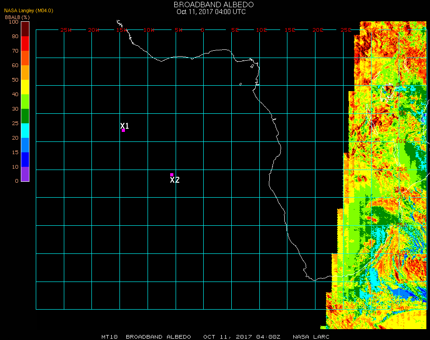Image resolution: width=430 pixels, height=340 pixels.
Task: Select the dark green 25-30 colorbar segment
Action: point(25,116)
